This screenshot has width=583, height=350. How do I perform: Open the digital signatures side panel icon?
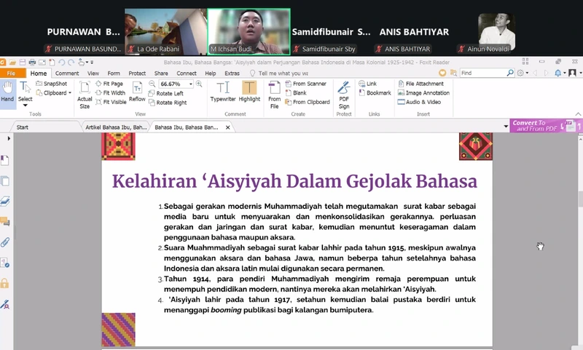pyautogui.click(x=4, y=304)
